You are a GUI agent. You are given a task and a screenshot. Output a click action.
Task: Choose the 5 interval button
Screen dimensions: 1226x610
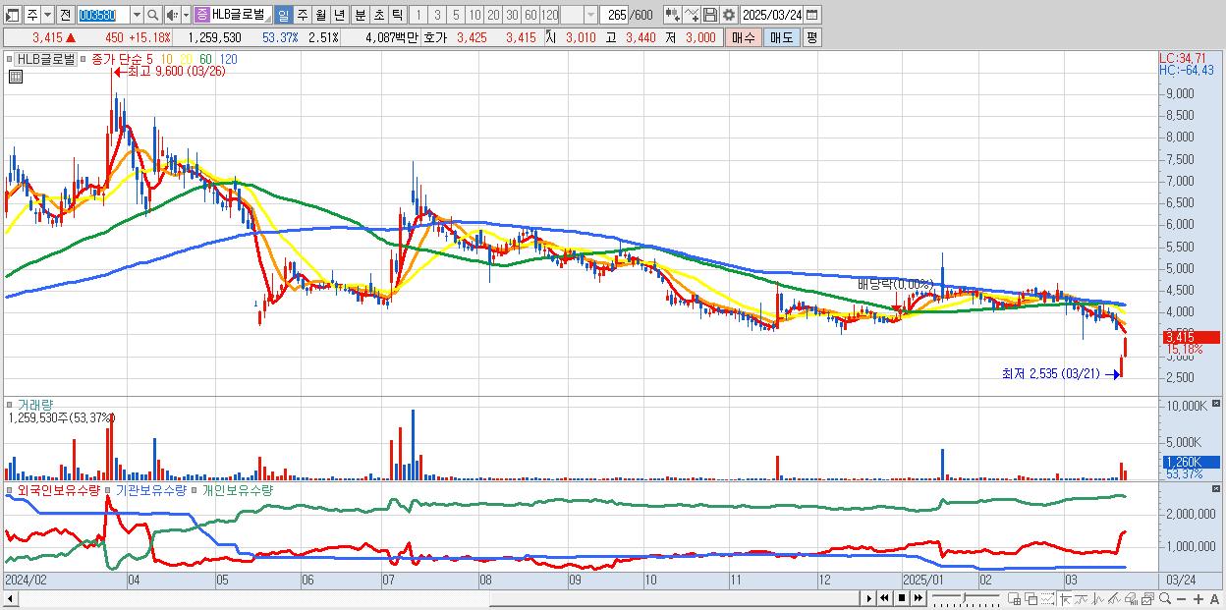click(456, 16)
